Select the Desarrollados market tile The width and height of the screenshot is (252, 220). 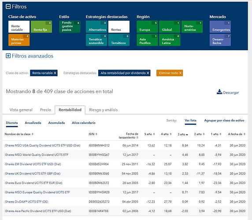click(x=220, y=40)
